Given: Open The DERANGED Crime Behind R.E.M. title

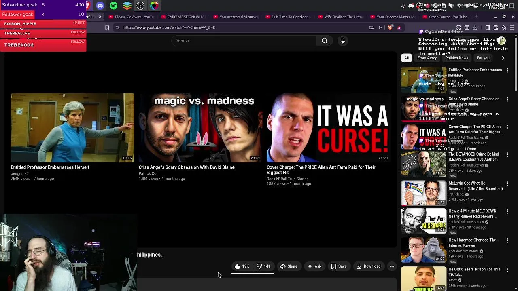Looking at the screenshot, I should [x=474, y=157].
